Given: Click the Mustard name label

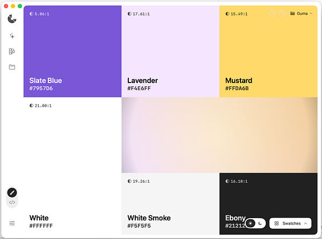Looking at the screenshot, I should [x=239, y=80].
